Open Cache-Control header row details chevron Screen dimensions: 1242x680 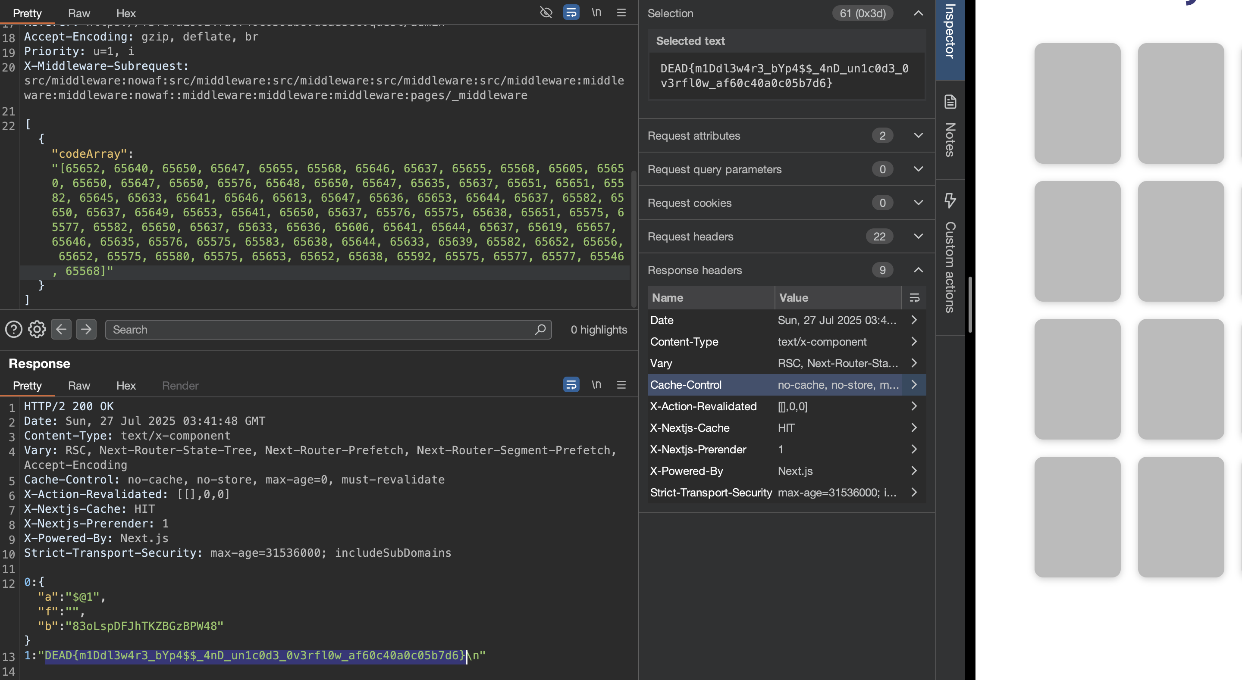point(914,384)
